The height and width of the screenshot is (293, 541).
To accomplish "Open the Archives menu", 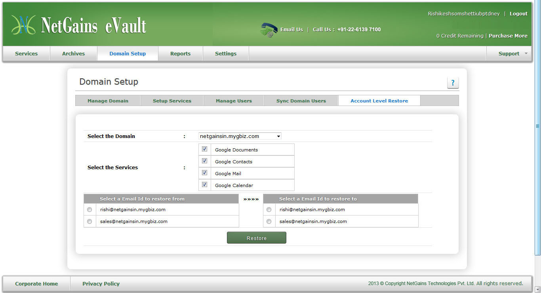I will tap(74, 54).
